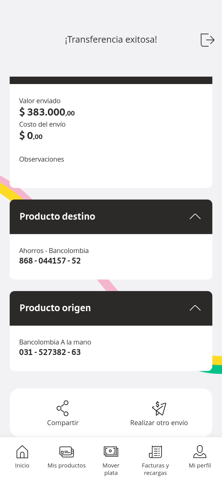222x482 pixels.
Task: Tap the logout icon in the header
Action: click(x=207, y=40)
